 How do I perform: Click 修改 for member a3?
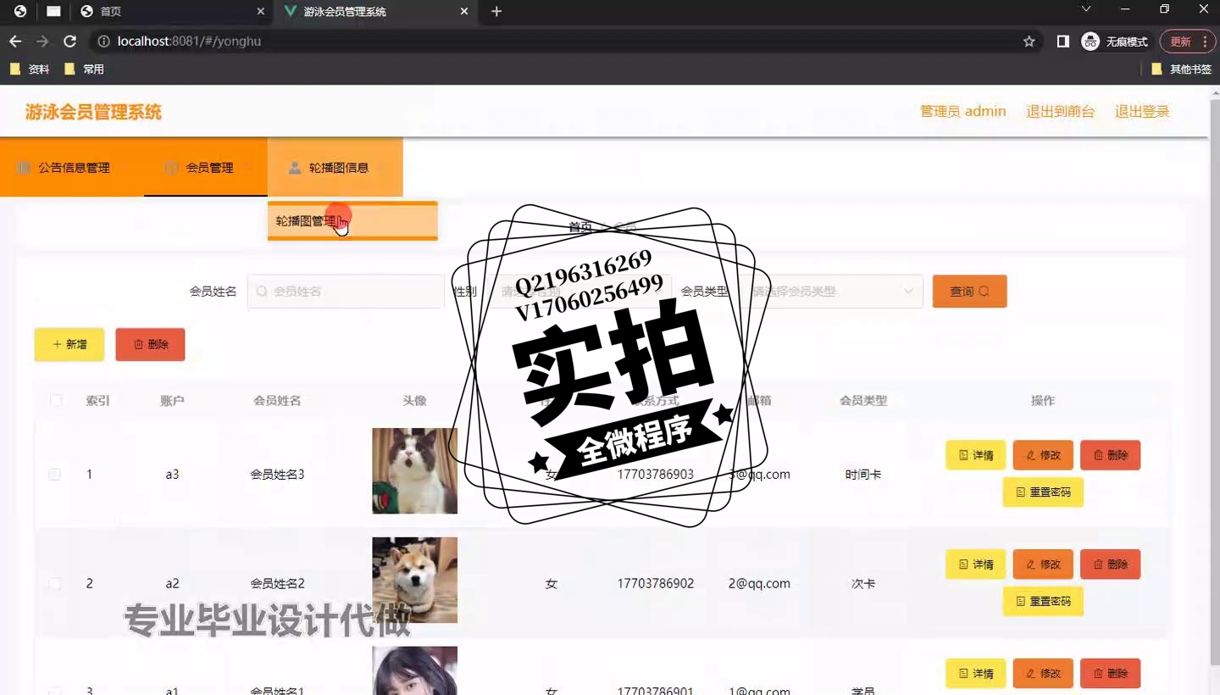pos(1043,455)
